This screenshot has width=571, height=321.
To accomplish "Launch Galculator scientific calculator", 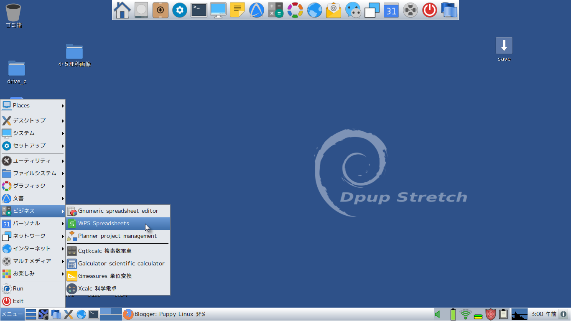I will click(x=118, y=264).
